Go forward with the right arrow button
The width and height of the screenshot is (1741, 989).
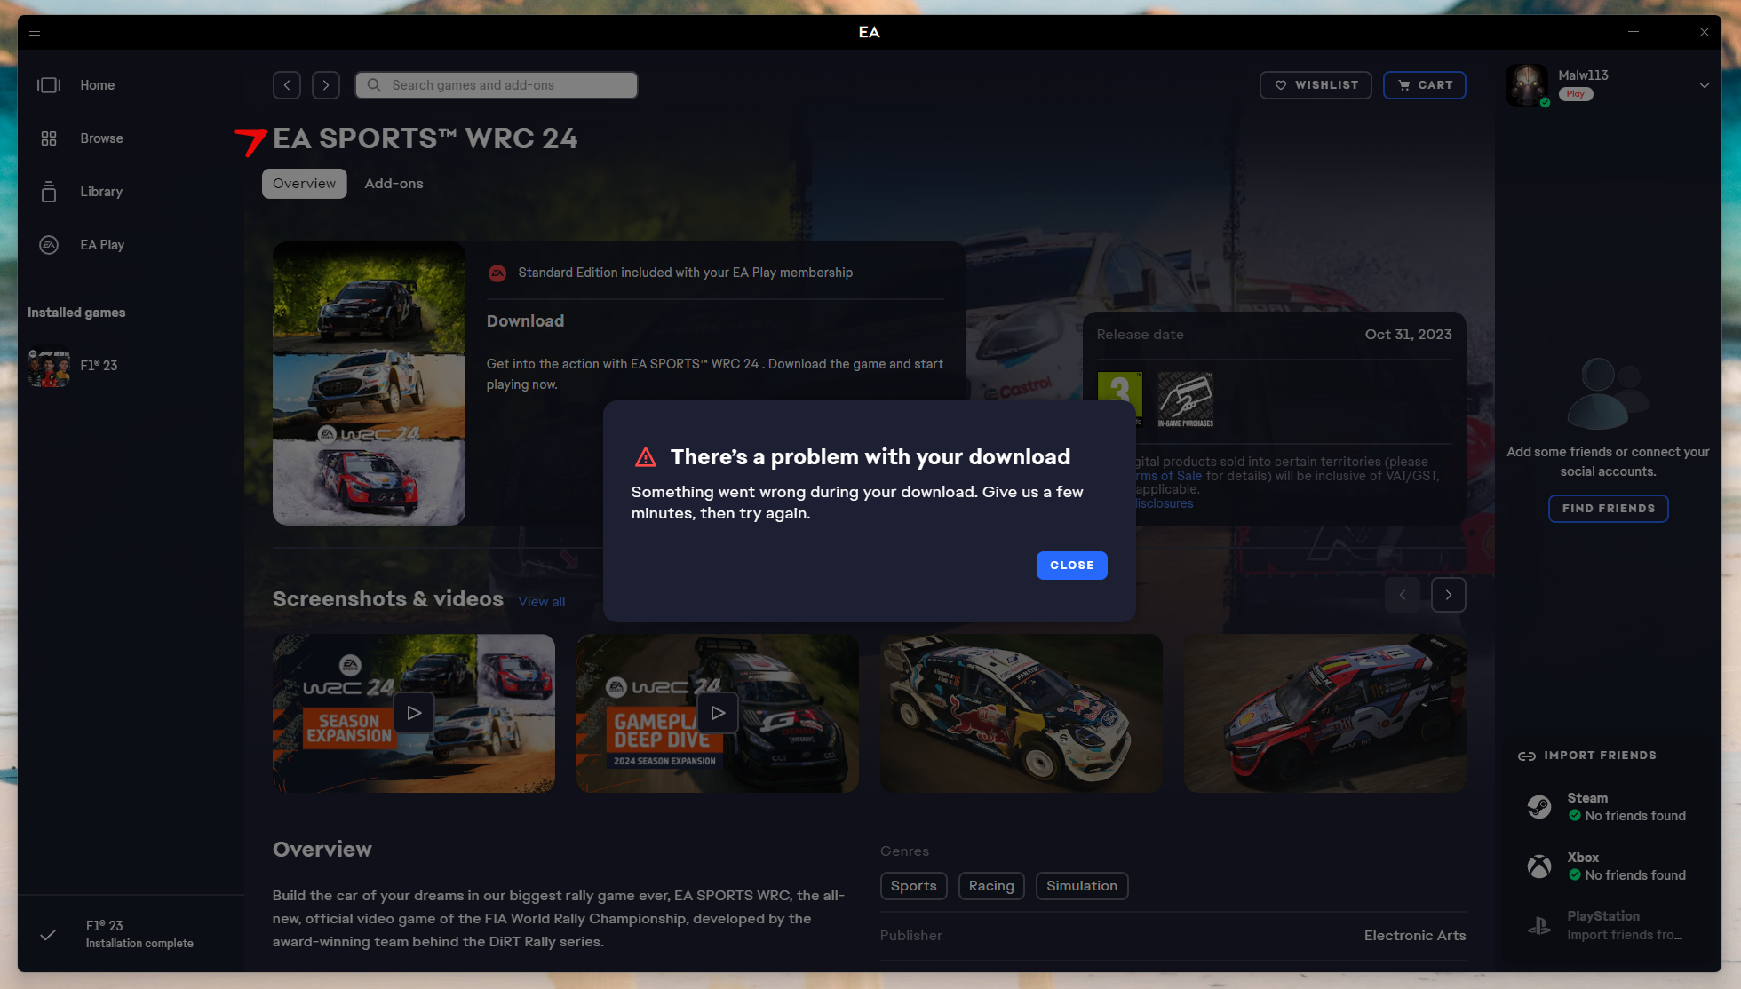point(325,85)
